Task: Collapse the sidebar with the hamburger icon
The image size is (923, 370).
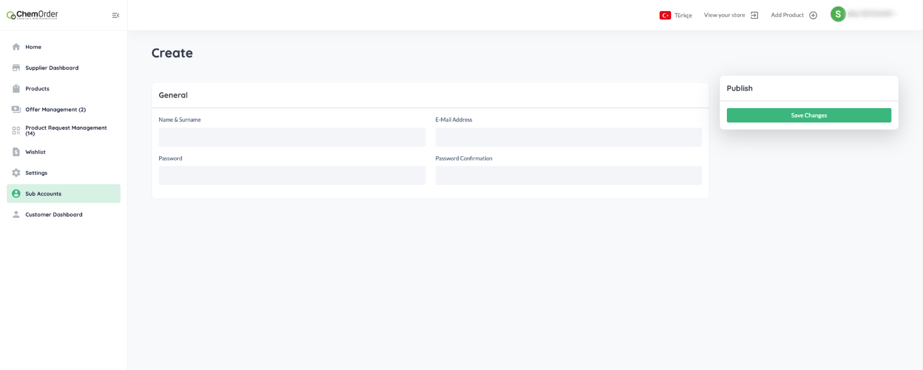Action: [x=115, y=15]
